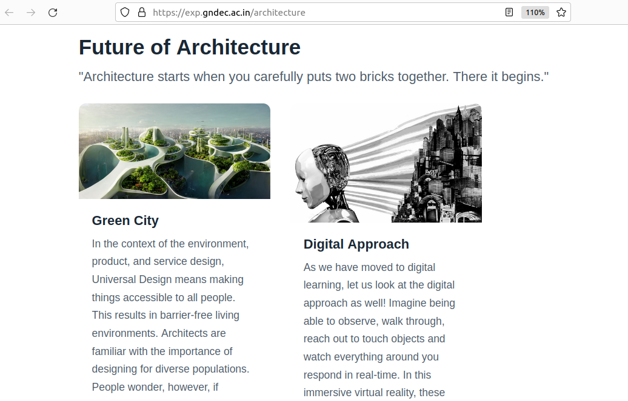Show site security info via padlock
The height and width of the screenshot is (401, 628).
click(x=141, y=12)
